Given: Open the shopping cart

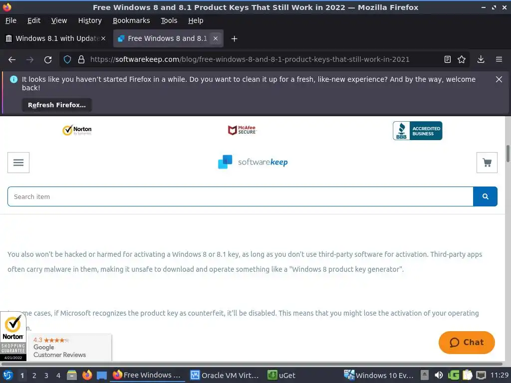Looking at the screenshot, I should 487,163.
